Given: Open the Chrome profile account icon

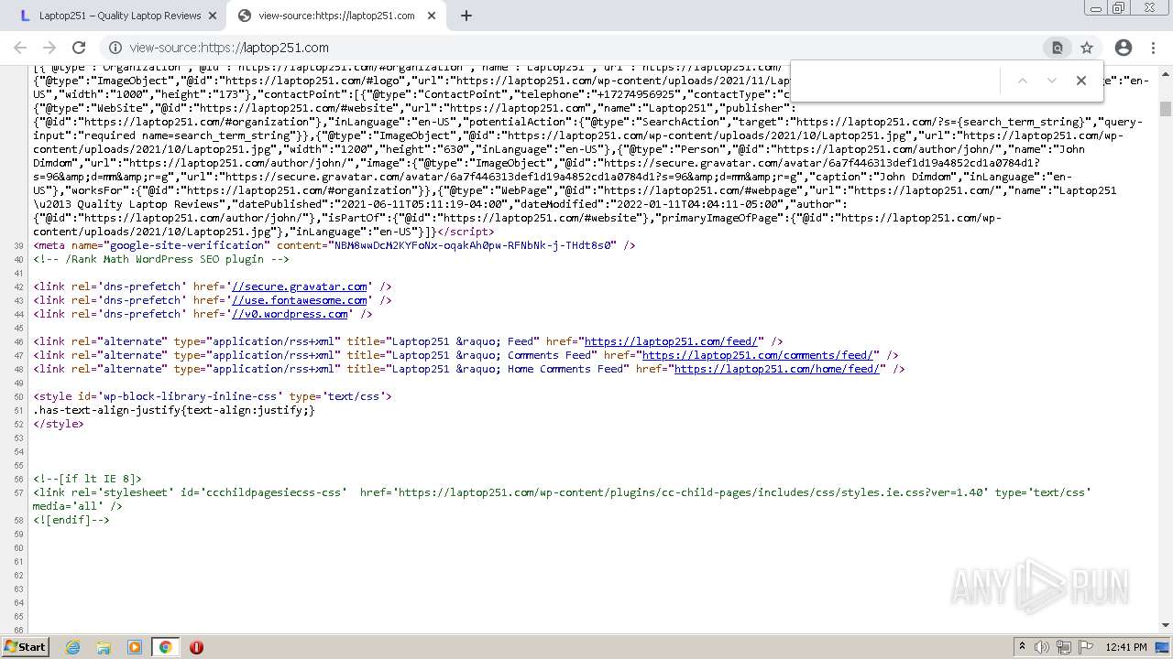Looking at the screenshot, I should pyautogui.click(x=1124, y=48).
